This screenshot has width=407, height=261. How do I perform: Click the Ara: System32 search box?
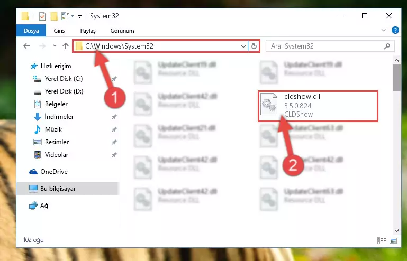(x=330, y=46)
